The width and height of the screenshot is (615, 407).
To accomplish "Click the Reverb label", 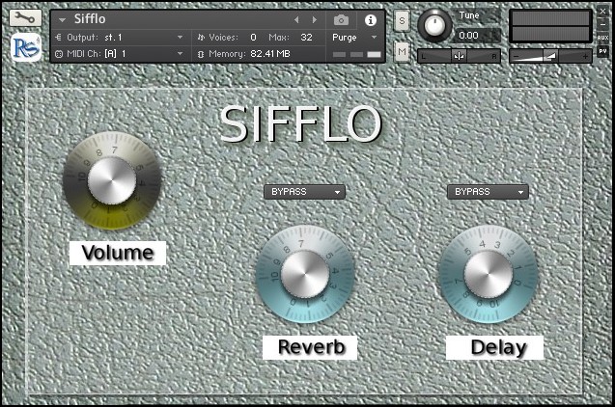I will pos(310,347).
